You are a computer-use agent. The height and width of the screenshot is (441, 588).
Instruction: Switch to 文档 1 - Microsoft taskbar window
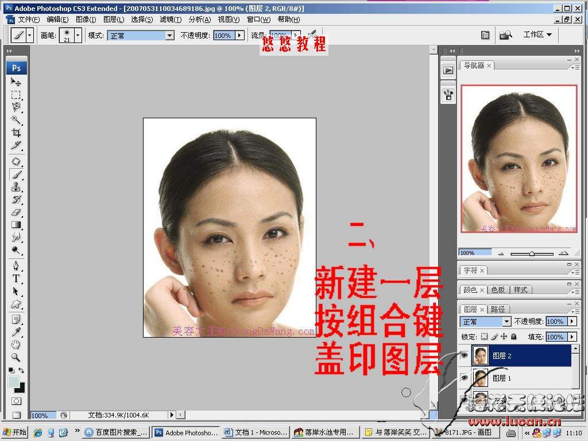(256, 432)
